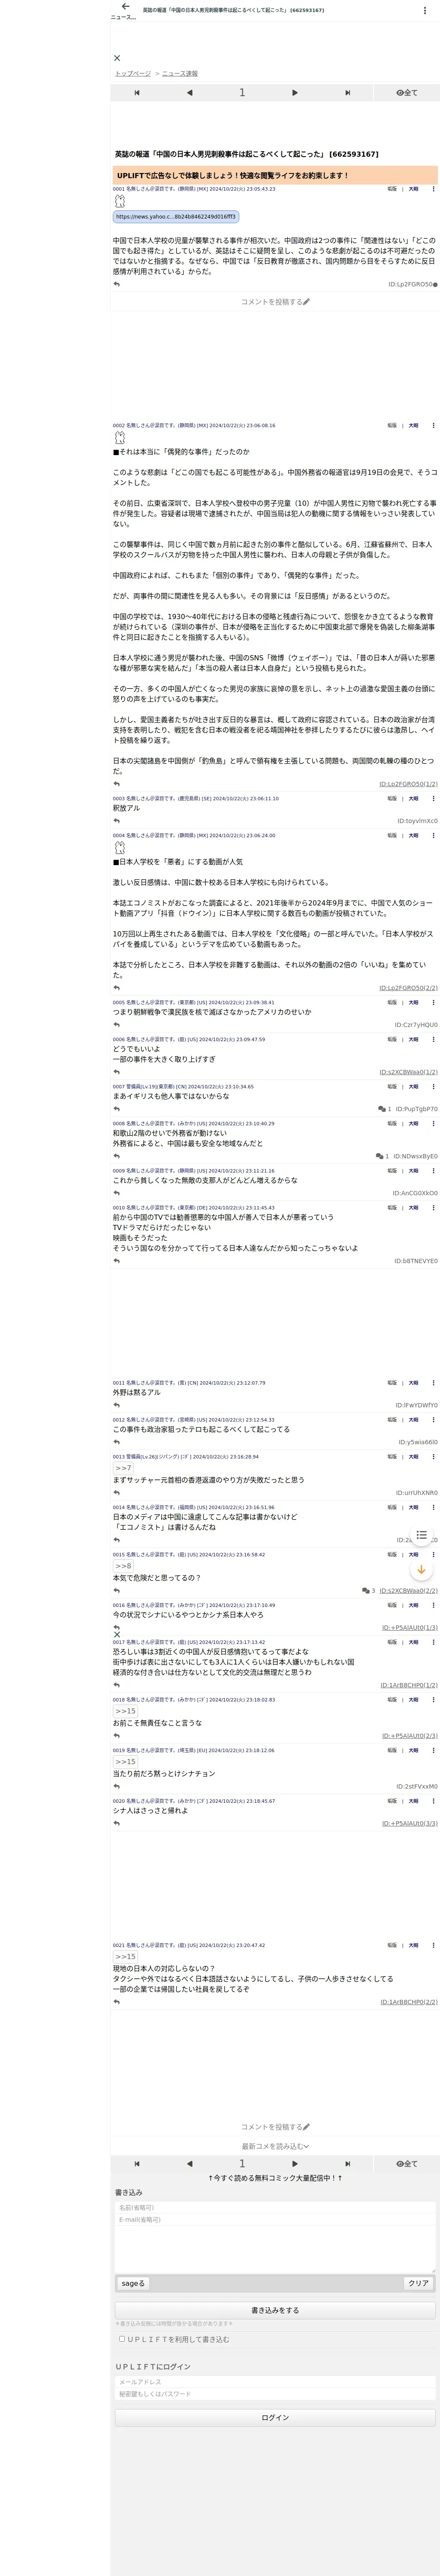Close overlay with X below header
Screen dimensions: 440x2576
[117, 58]
